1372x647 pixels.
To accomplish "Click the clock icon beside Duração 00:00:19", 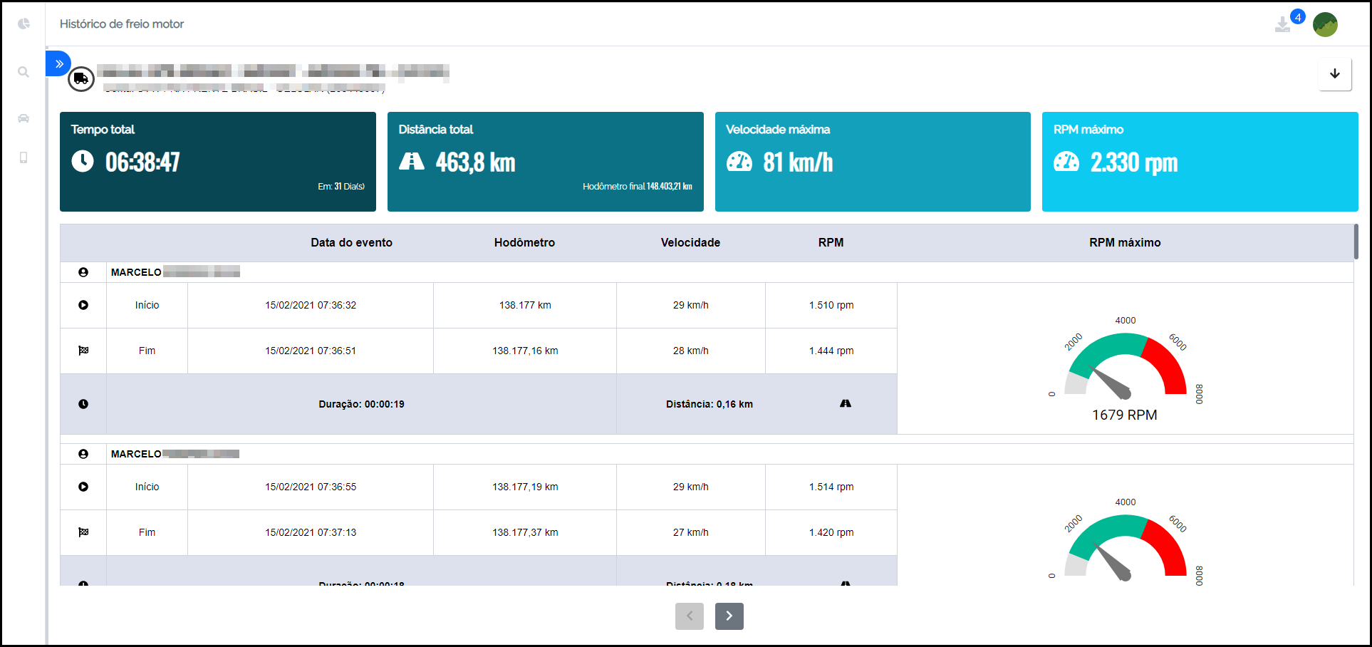I will pos(83,404).
